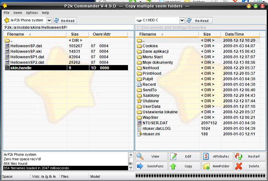Click the NewFolder button
The height and width of the screenshot is (181, 268).
[x=217, y=166]
